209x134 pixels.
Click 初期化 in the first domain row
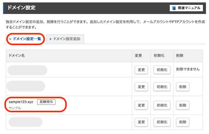[x=162, y=70]
